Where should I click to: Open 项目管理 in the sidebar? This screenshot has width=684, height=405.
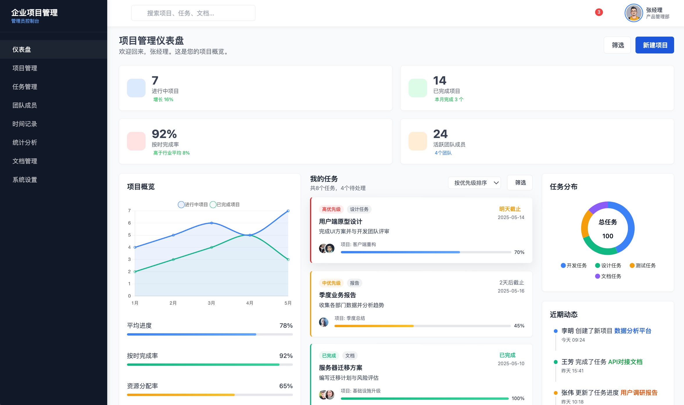[x=25, y=68]
